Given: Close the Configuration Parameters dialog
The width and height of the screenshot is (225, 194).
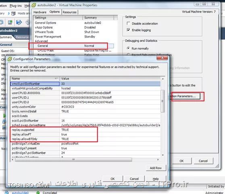Looking at the screenshot, I should click(x=162, y=58).
